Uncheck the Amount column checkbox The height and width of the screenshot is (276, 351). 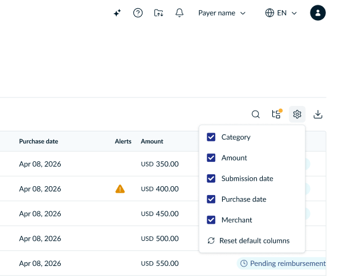click(211, 158)
